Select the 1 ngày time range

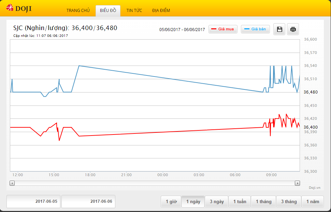click(x=193, y=202)
